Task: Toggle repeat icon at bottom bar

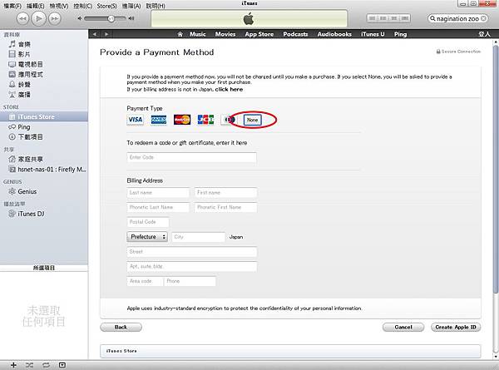Action: pos(46,365)
